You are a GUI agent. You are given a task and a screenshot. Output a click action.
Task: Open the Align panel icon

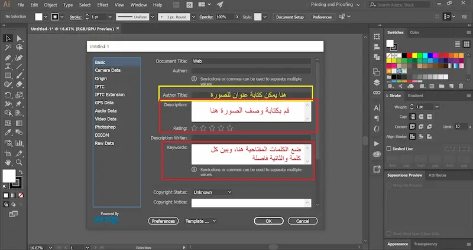point(377,47)
